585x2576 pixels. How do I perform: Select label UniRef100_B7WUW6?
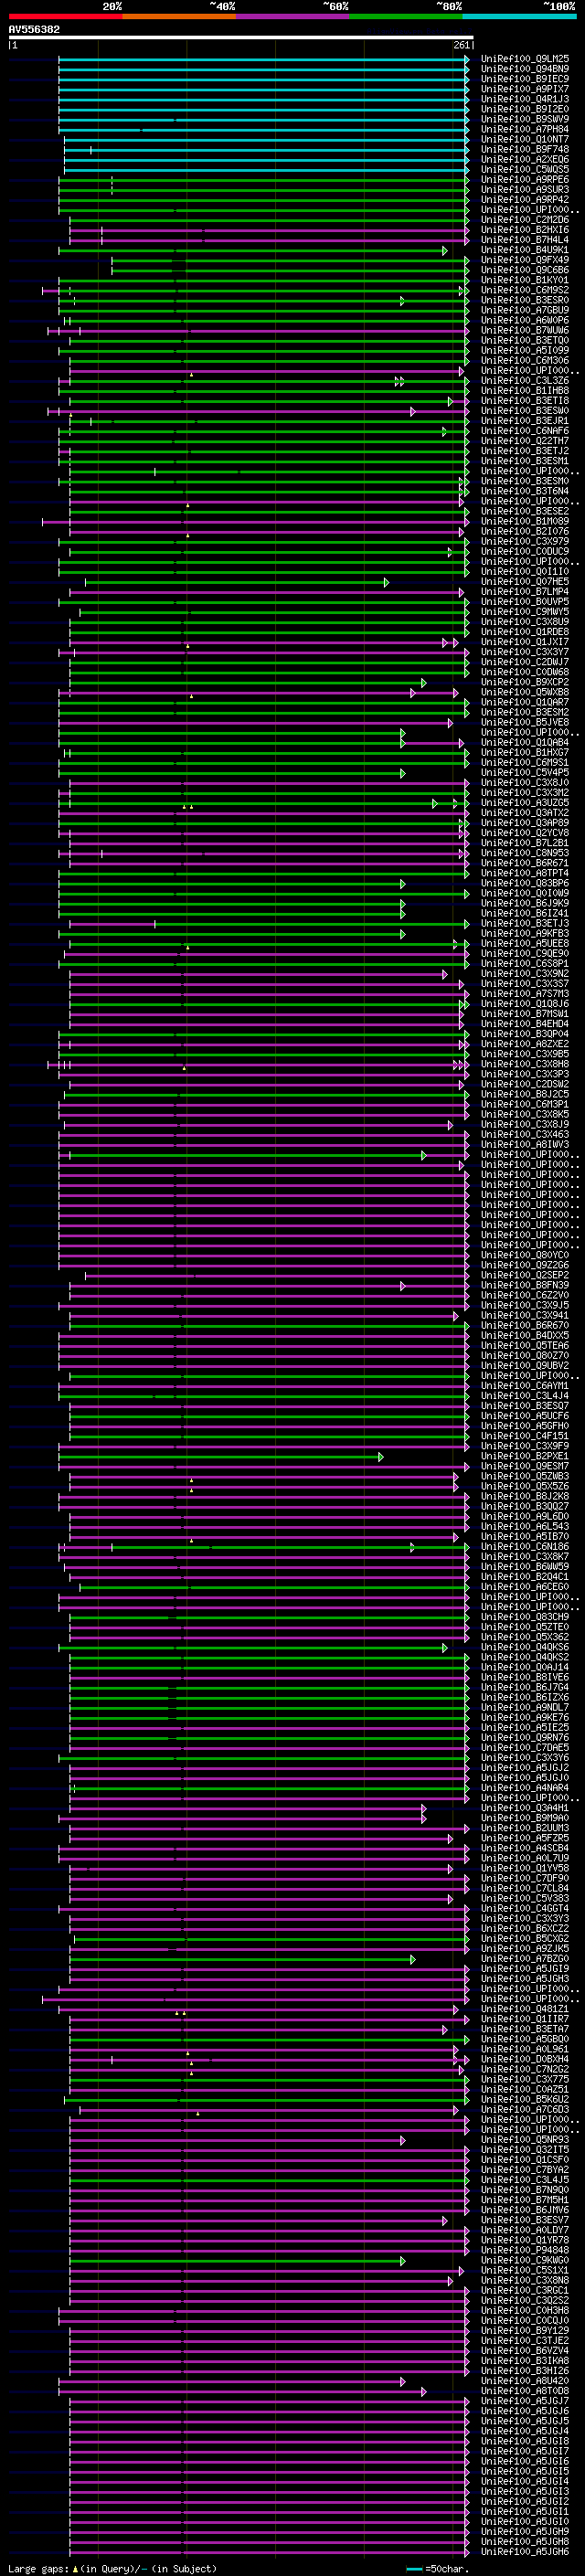(x=525, y=331)
